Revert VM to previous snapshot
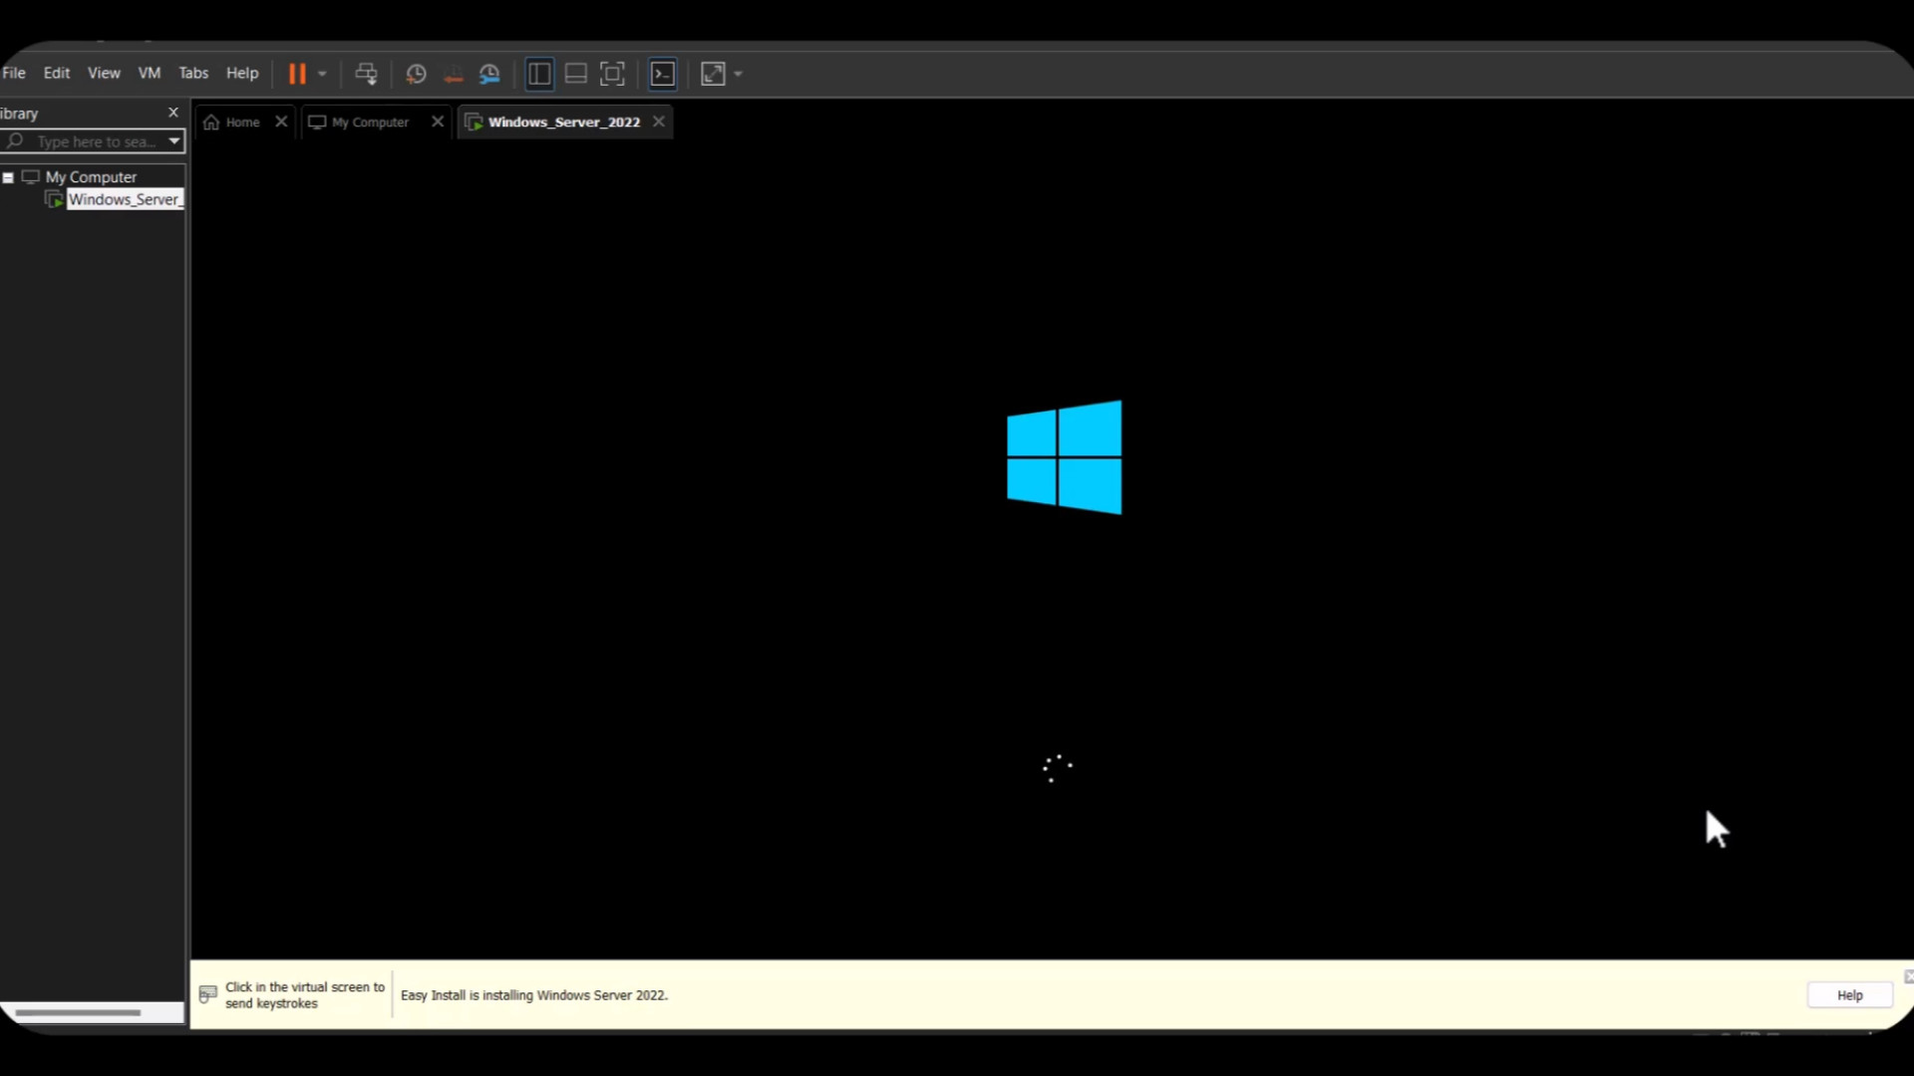The width and height of the screenshot is (1914, 1076). [453, 74]
